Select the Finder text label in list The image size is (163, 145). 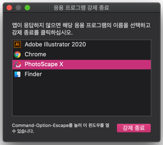(x=33, y=74)
